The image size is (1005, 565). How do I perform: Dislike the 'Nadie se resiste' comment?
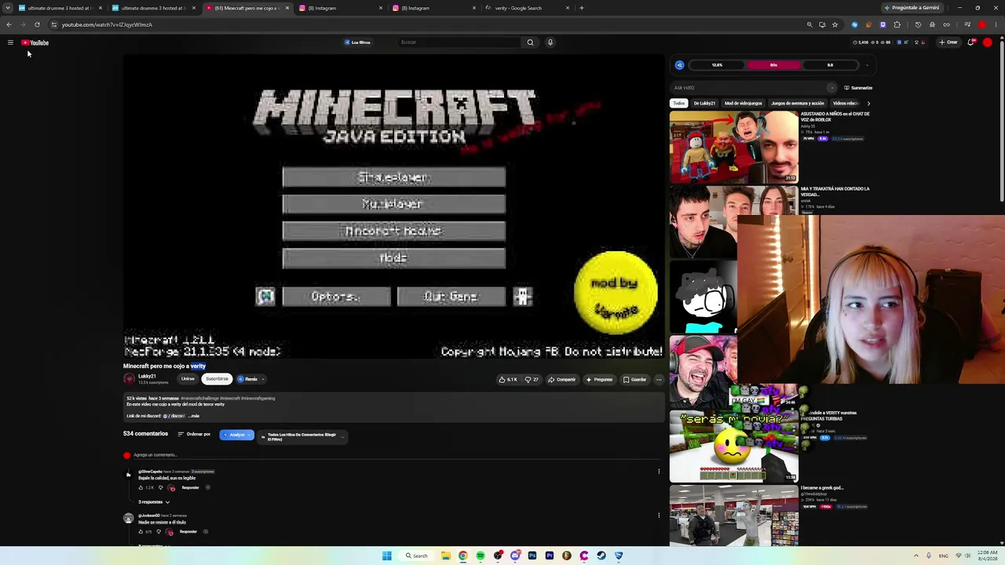(159, 532)
